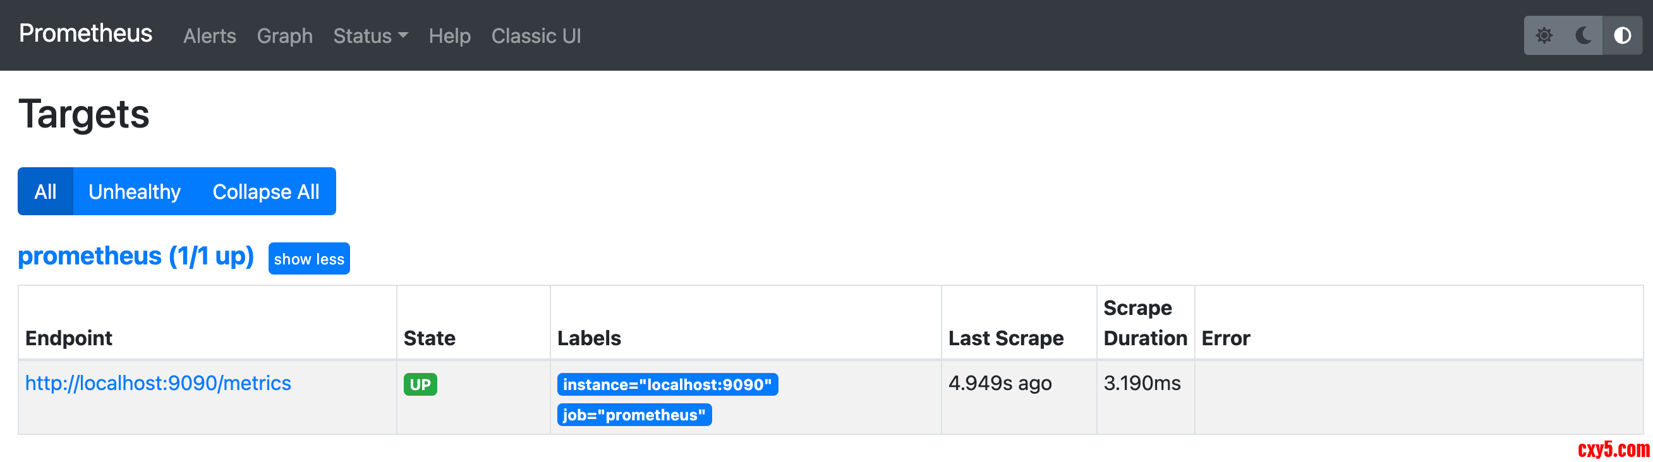Screen dimensions: 1653x462
Task: Open the localhost:9090/metrics endpoint link
Action: tap(158, 383)
